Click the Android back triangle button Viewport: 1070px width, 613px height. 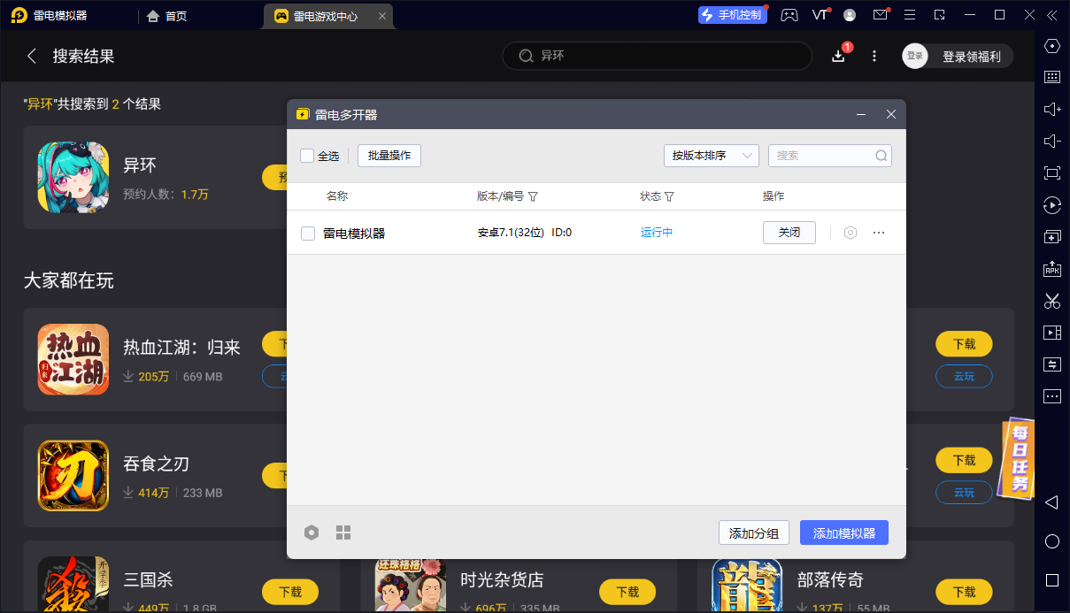pyautogui.click(x=1052, y=502)
